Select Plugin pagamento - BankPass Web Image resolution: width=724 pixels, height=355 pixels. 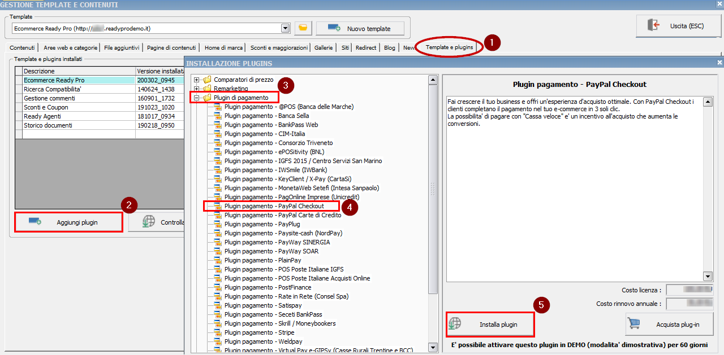271,125
